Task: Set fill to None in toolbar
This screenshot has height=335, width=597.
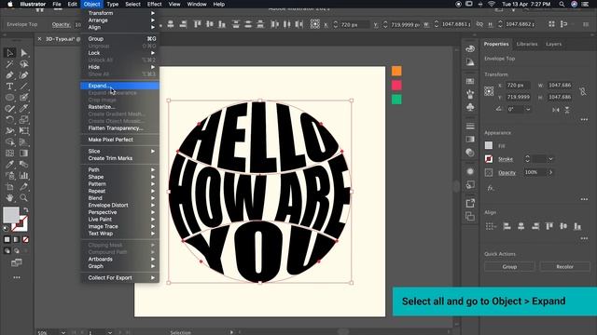Action: (25, 240)
